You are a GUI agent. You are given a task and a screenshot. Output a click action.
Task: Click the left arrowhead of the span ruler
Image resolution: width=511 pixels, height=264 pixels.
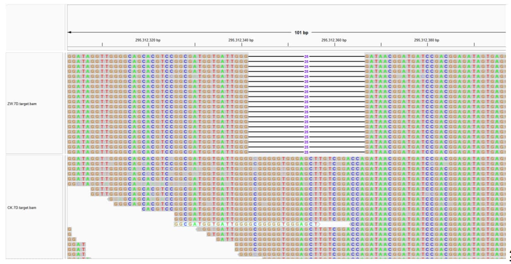[x=69, y=33]
